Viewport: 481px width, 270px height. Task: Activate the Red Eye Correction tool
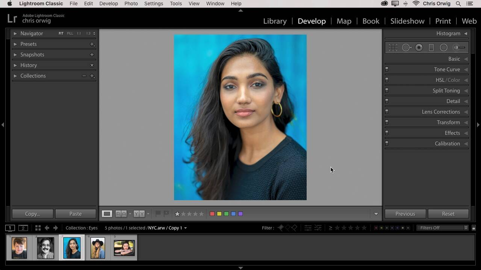419,48
